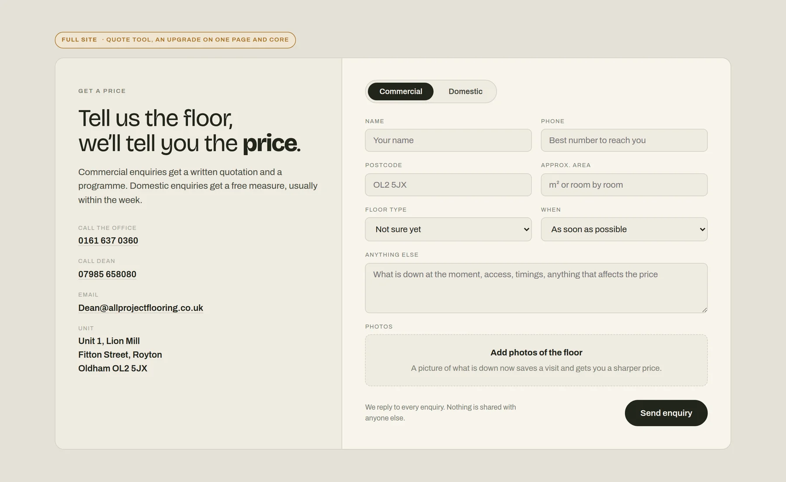
Task: Click the Postcode field showing OL2 5JX
Action: coord(448,185)
